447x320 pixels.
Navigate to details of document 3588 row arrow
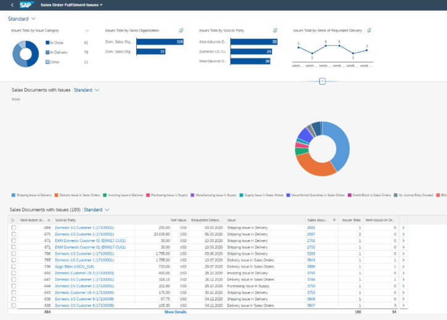[403, 266]
